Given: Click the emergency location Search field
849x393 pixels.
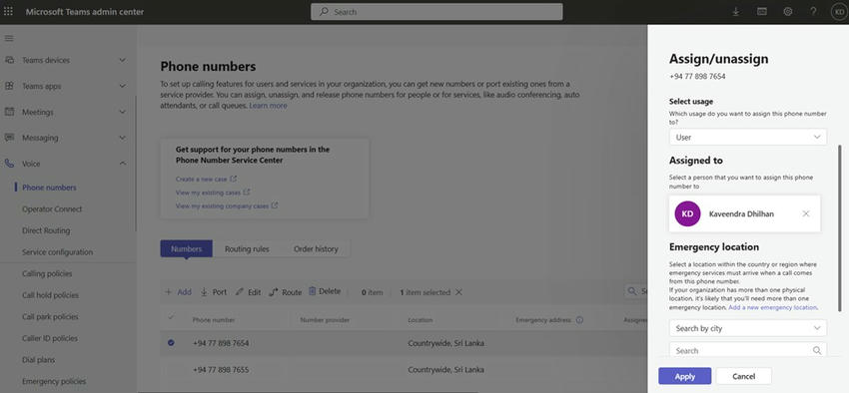Looking at the screenshot, I should [748, 350].
